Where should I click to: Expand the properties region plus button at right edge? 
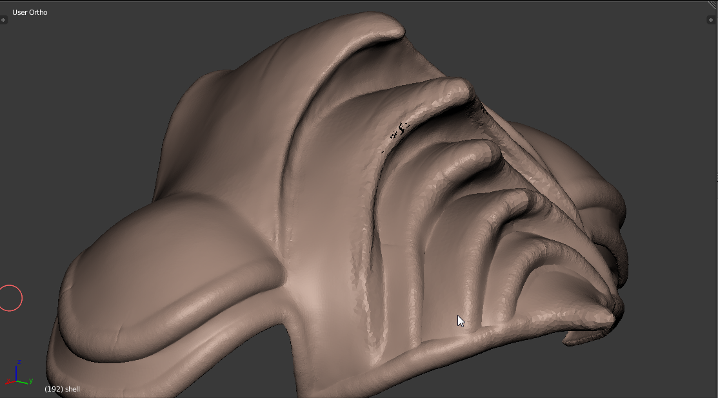tap(711, 20)
